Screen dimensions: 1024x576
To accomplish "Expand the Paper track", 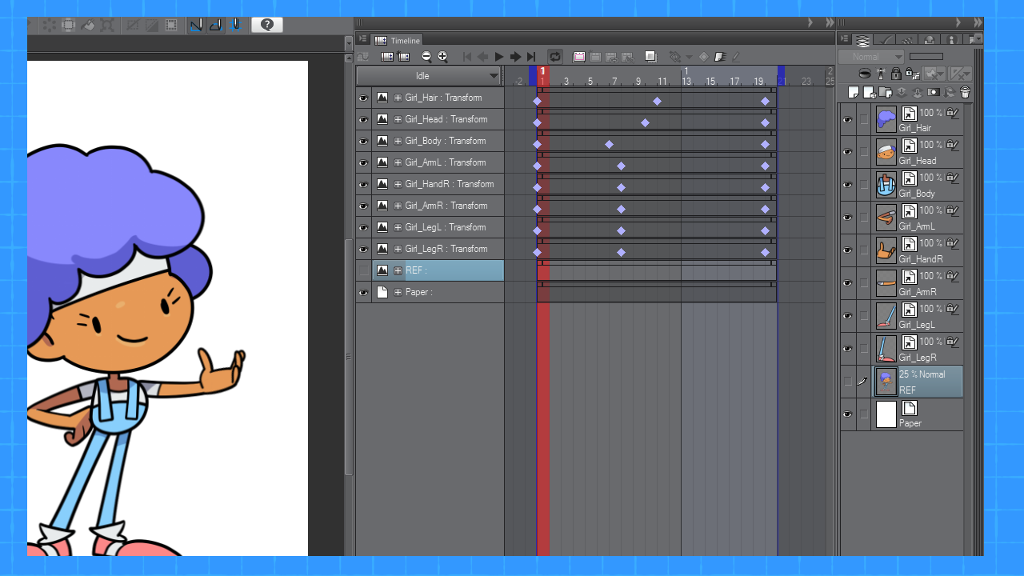I will 398,292.
